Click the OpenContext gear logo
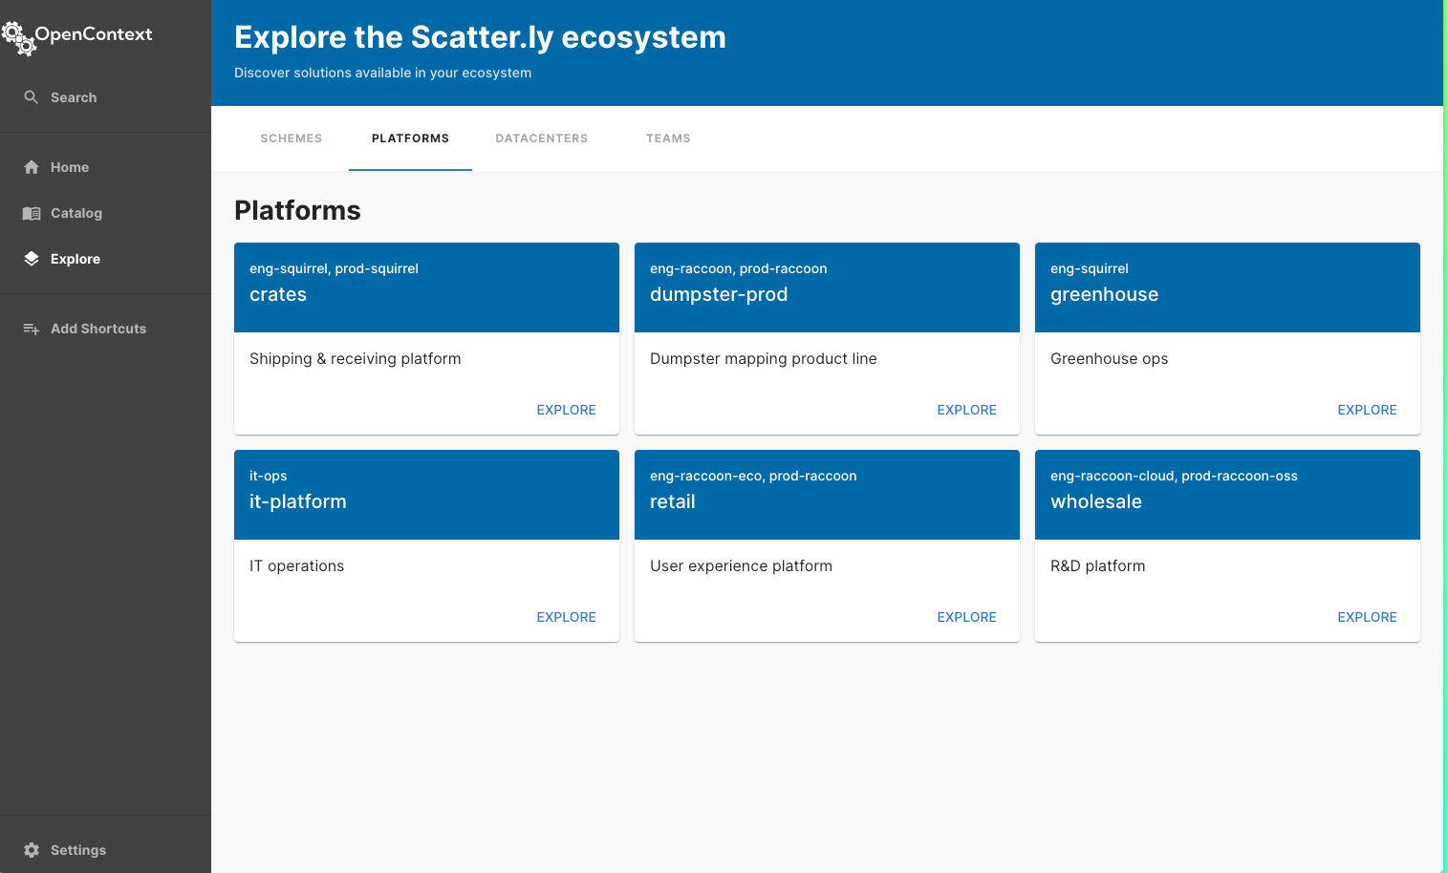This screenshot has height=873, width=1448. click(18, 38)
